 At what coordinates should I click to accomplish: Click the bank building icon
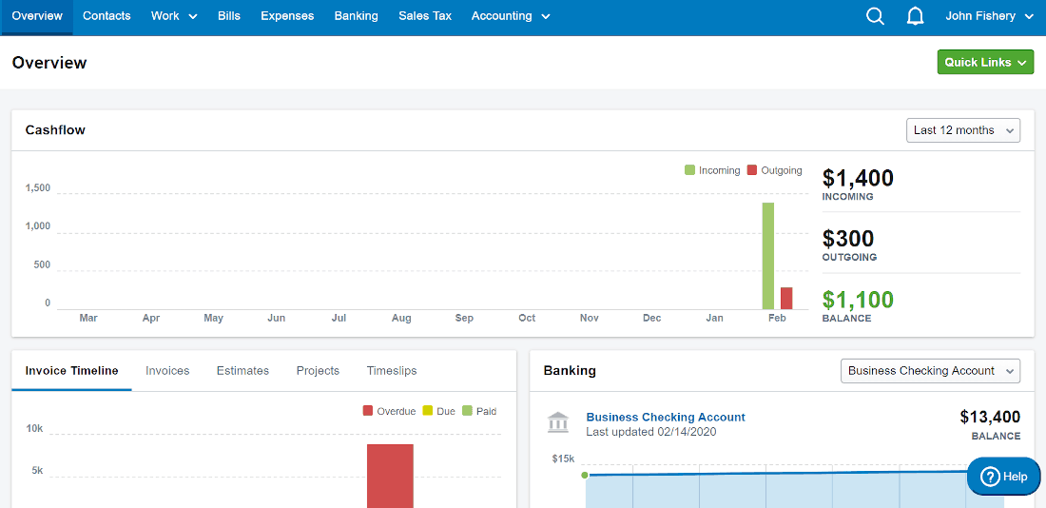click(557, 422)
